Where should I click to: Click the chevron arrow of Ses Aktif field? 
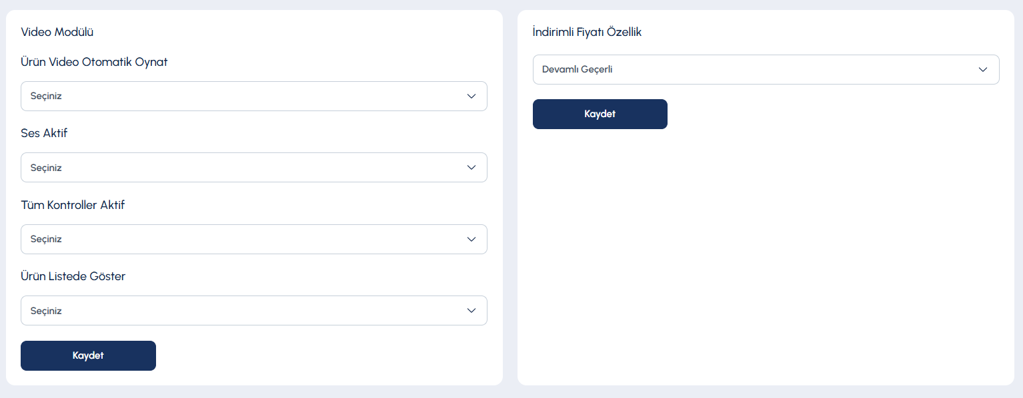click(x=471, y=168)
